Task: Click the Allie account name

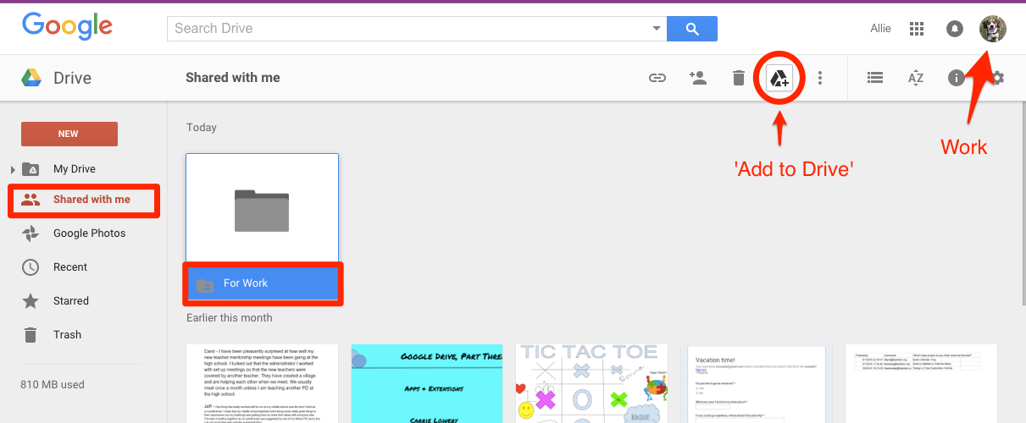Action: pyautogui.click(x=881, y=29)
